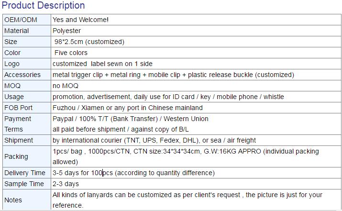The width and height of the screenshot is (342, 211).
Task: Select the Paypal payment terms line
Action: pyautogui.click(x=131, y=119)
